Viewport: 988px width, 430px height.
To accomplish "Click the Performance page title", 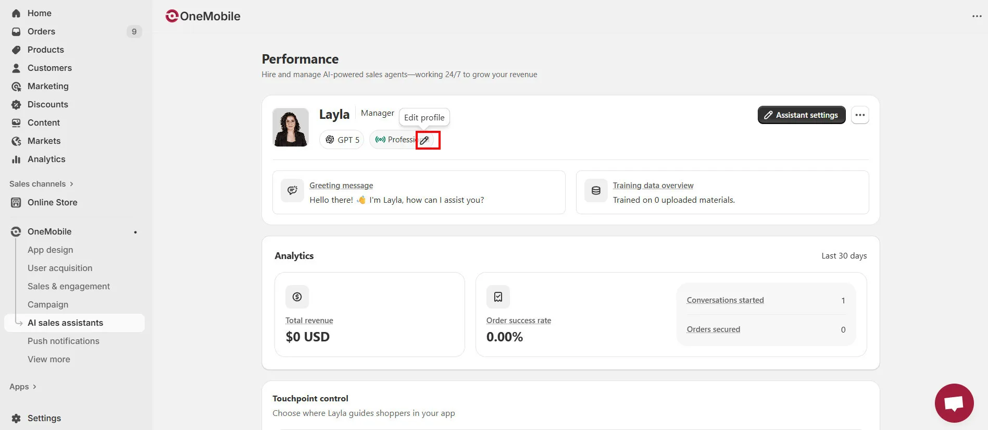I will [x=300, y=59].
